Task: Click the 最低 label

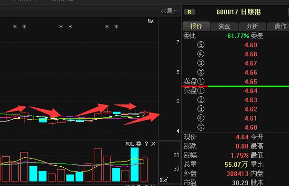Action: (257, 155)
